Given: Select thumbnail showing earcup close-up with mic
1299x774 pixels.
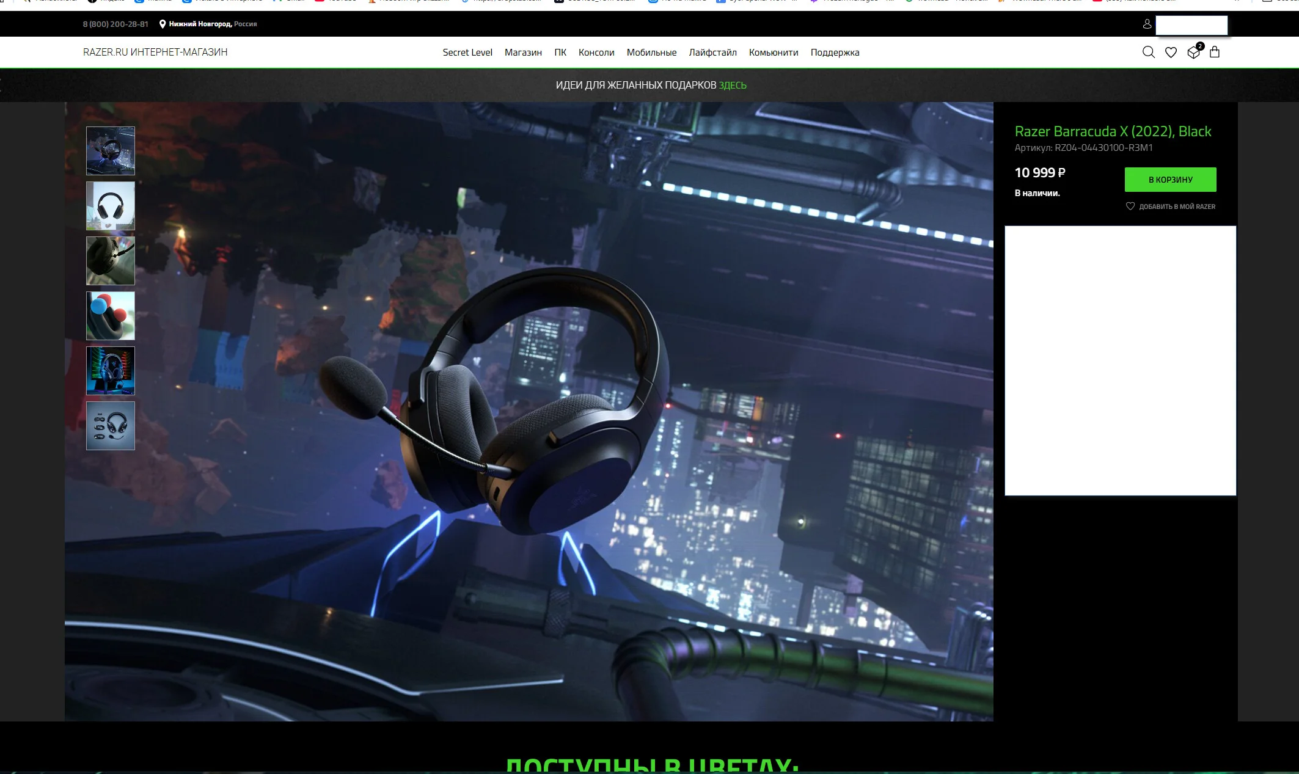Looking at the screenshot, I should point(111,261).
